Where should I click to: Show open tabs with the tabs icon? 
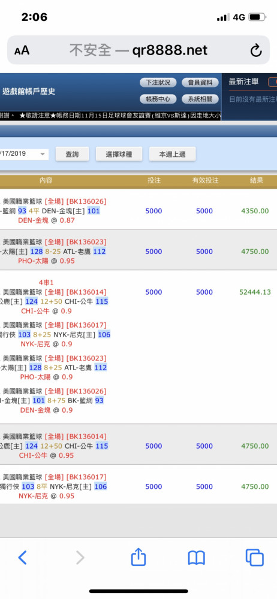coord(254,557)
